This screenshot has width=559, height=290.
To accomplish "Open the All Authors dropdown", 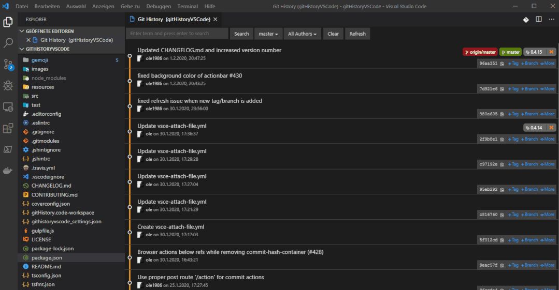I will tap(303, 34).
